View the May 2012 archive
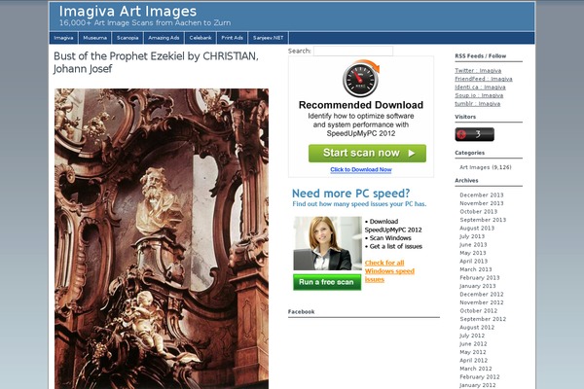 pos(473,352)
